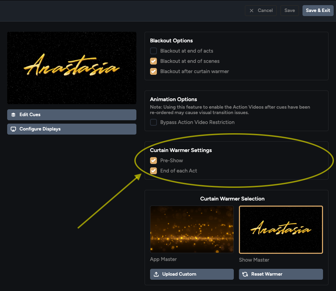Toggle End of each Act checkbox

[x=153, y=171]
